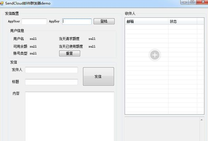Viewport: 208px width, 141px height.
Task: Click the 发件人 sender input field
Action: 51,70
